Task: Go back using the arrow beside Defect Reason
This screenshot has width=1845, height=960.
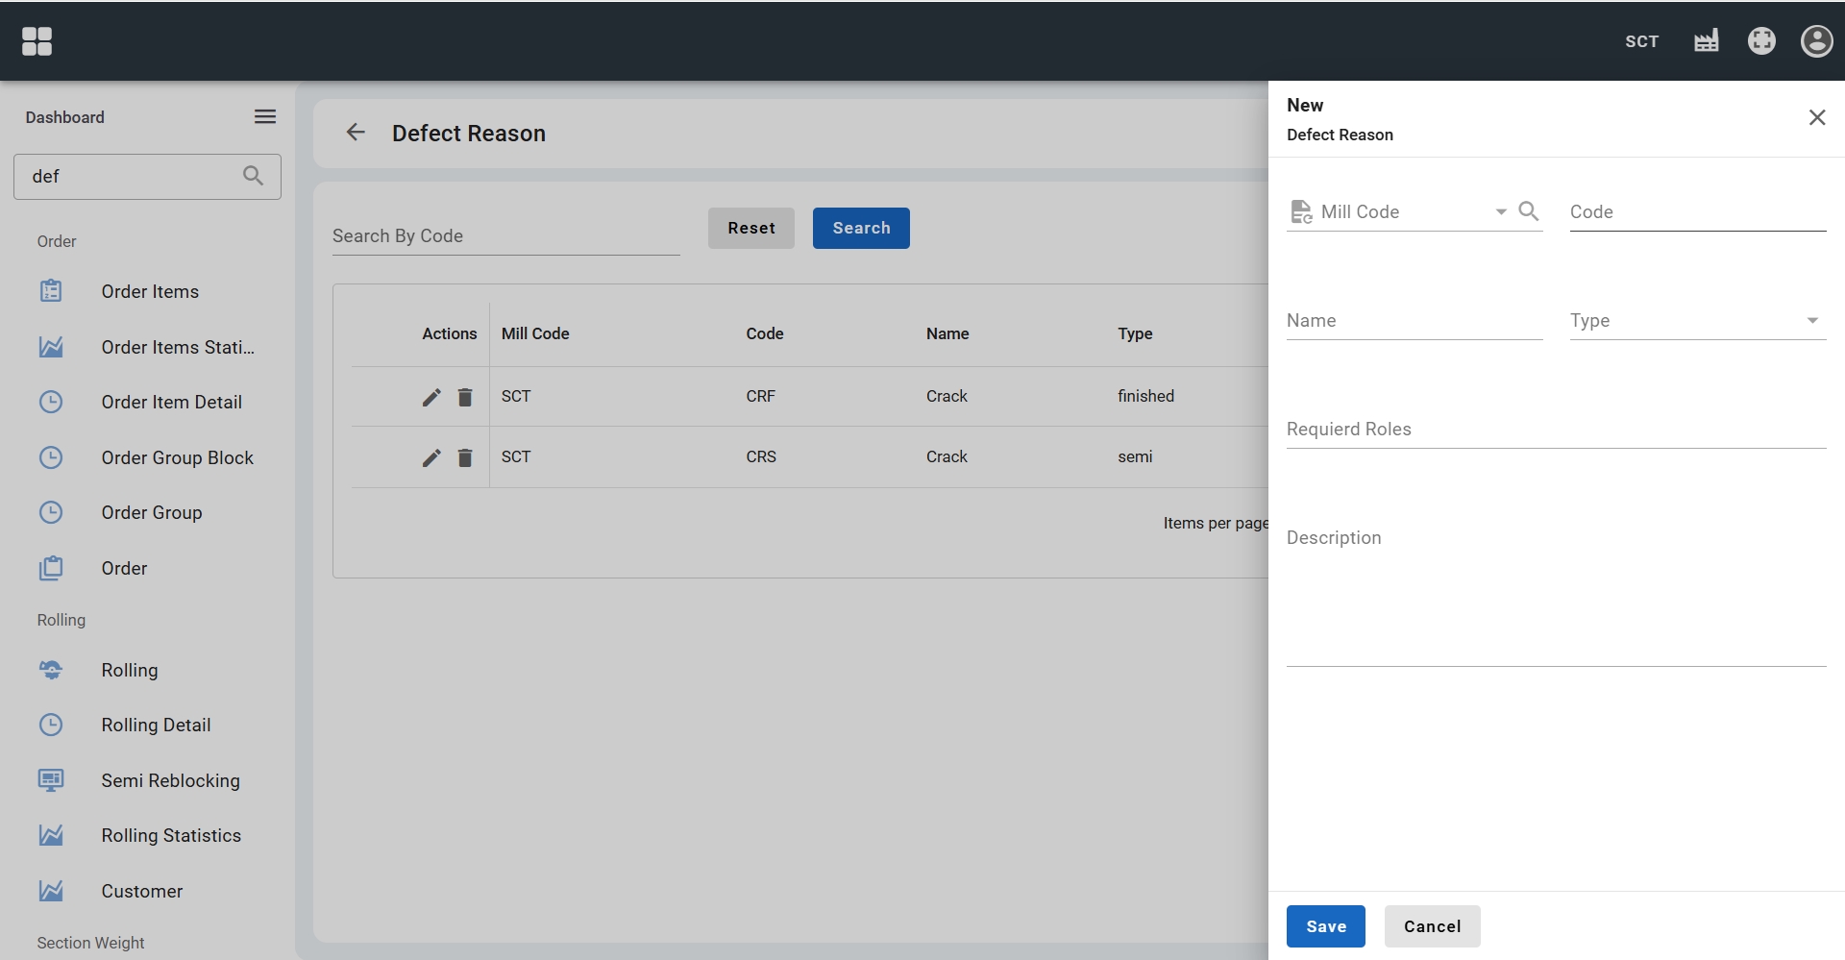Action: pyautogui.click(x=356, y=133)
